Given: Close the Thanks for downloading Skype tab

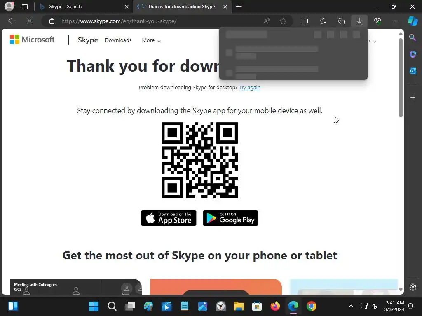Looking at the screenshot, I should tap(225, 7).
